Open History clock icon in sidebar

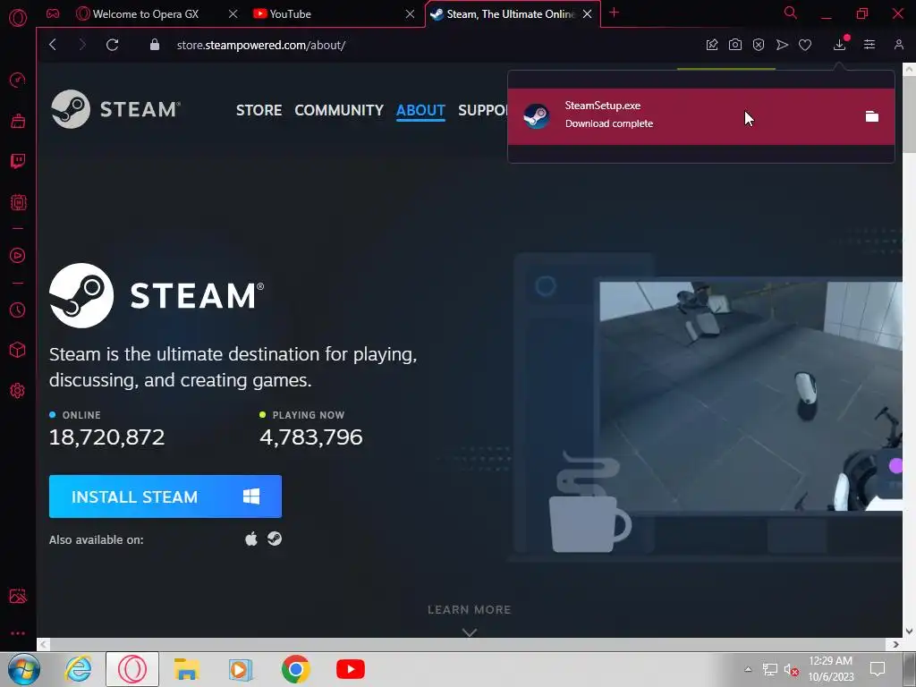18,310
